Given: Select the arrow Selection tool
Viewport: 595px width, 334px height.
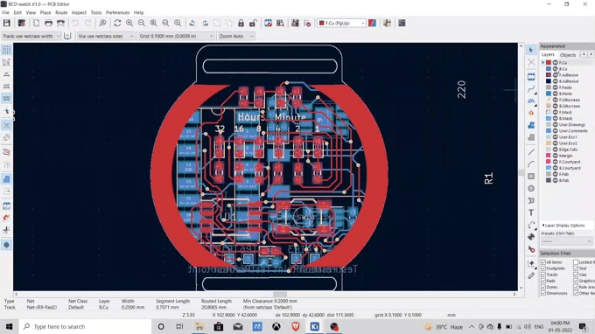Looking at the screenshot, I should (531, 50).
